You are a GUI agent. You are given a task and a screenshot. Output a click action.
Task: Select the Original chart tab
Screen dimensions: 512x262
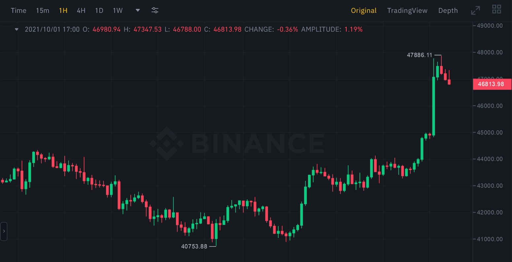click(x=363, y=11)
